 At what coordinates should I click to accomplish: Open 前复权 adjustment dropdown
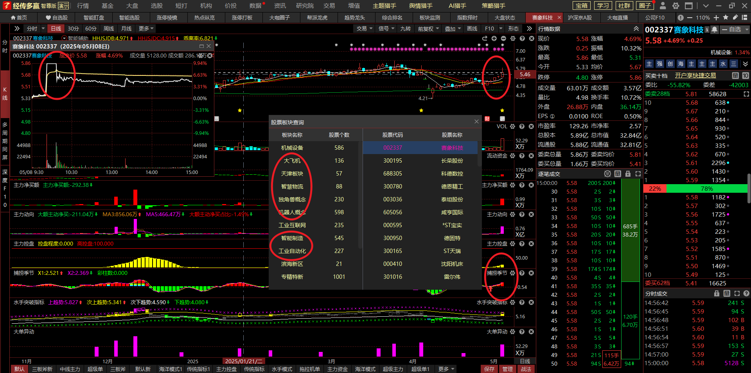pos(428,29)
